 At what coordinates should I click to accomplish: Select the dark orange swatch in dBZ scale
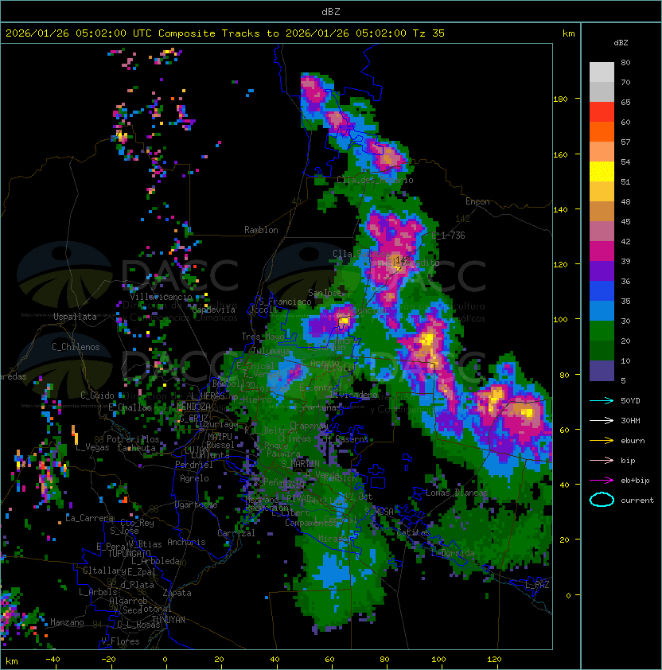click(602, 132)
